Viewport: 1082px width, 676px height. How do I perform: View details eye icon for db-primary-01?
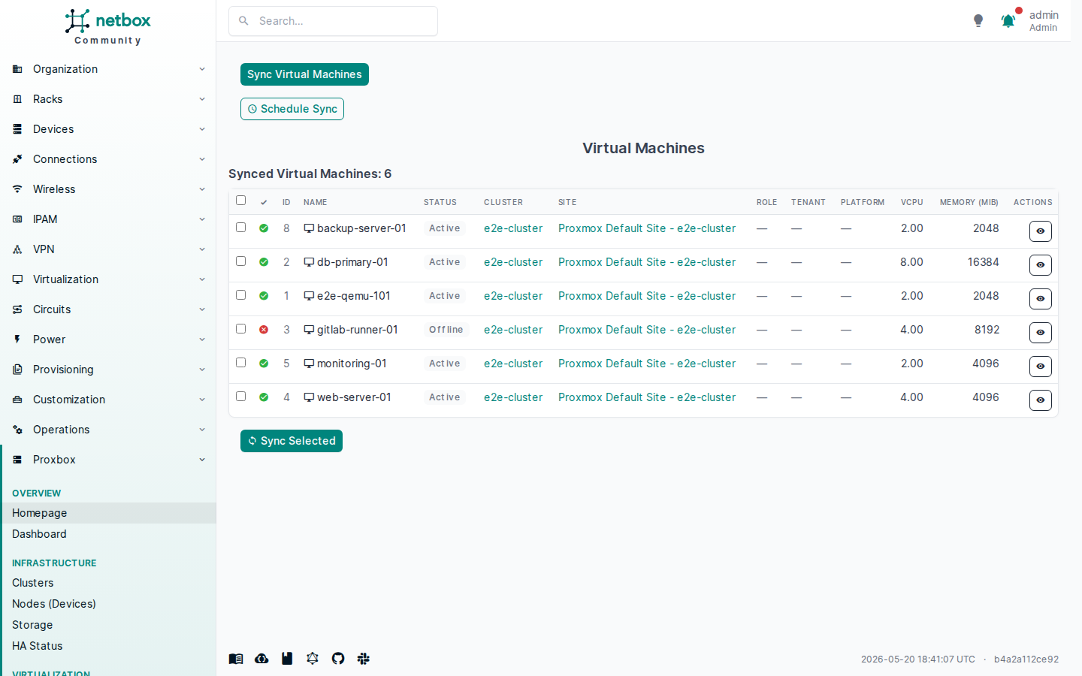pos(1041,265)
